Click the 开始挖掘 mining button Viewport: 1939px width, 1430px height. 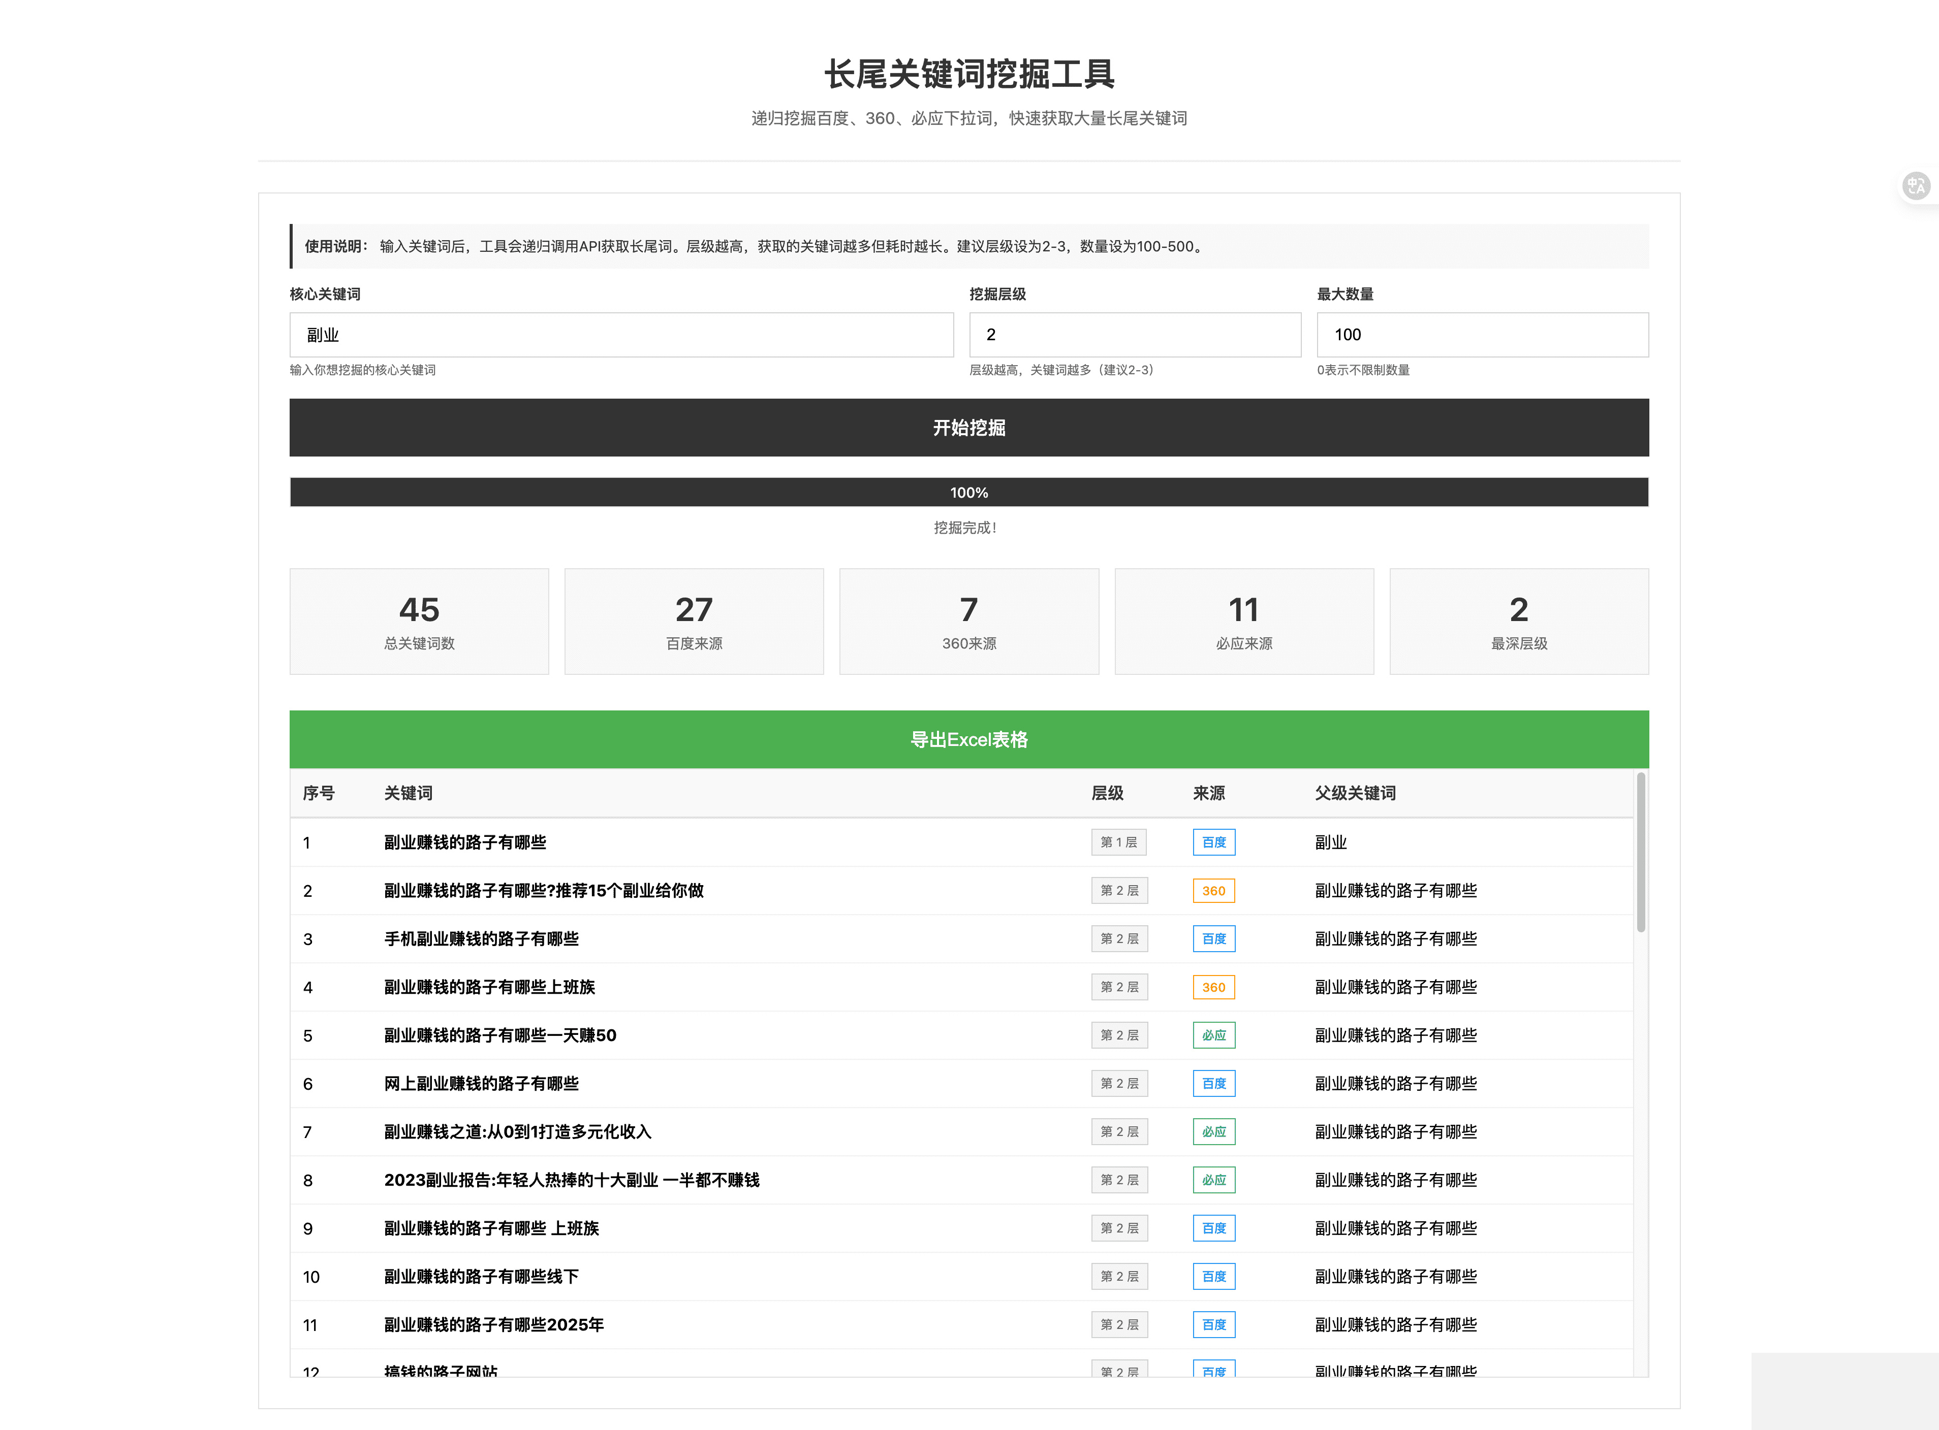point(969,428)
